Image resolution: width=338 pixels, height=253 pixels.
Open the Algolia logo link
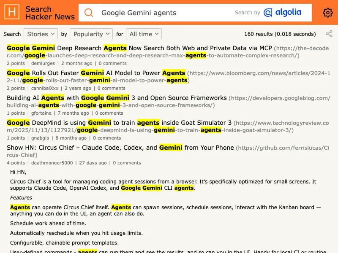pos(282,13)
